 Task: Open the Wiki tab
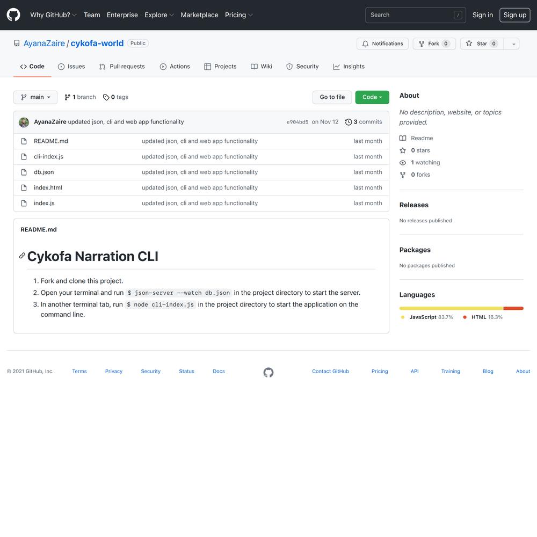tap(262, 67)
